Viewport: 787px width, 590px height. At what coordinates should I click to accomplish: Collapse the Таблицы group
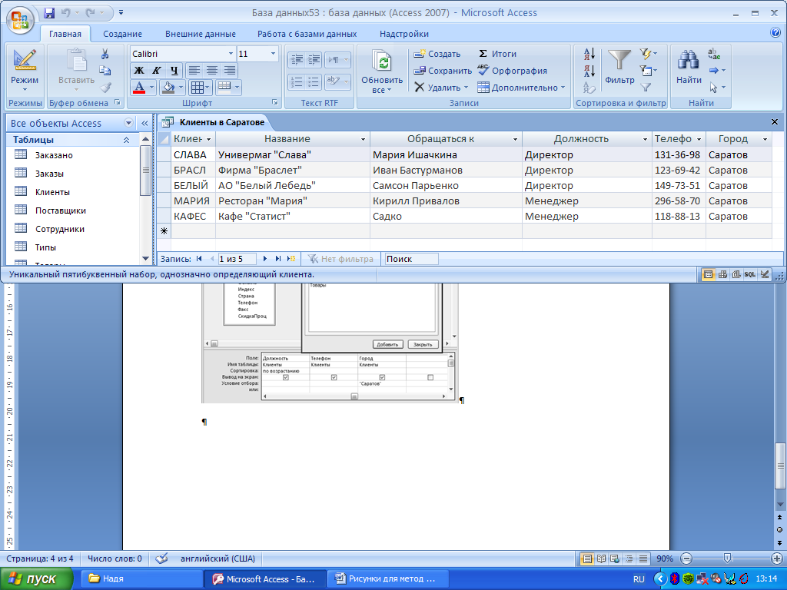tap(127, 140)
